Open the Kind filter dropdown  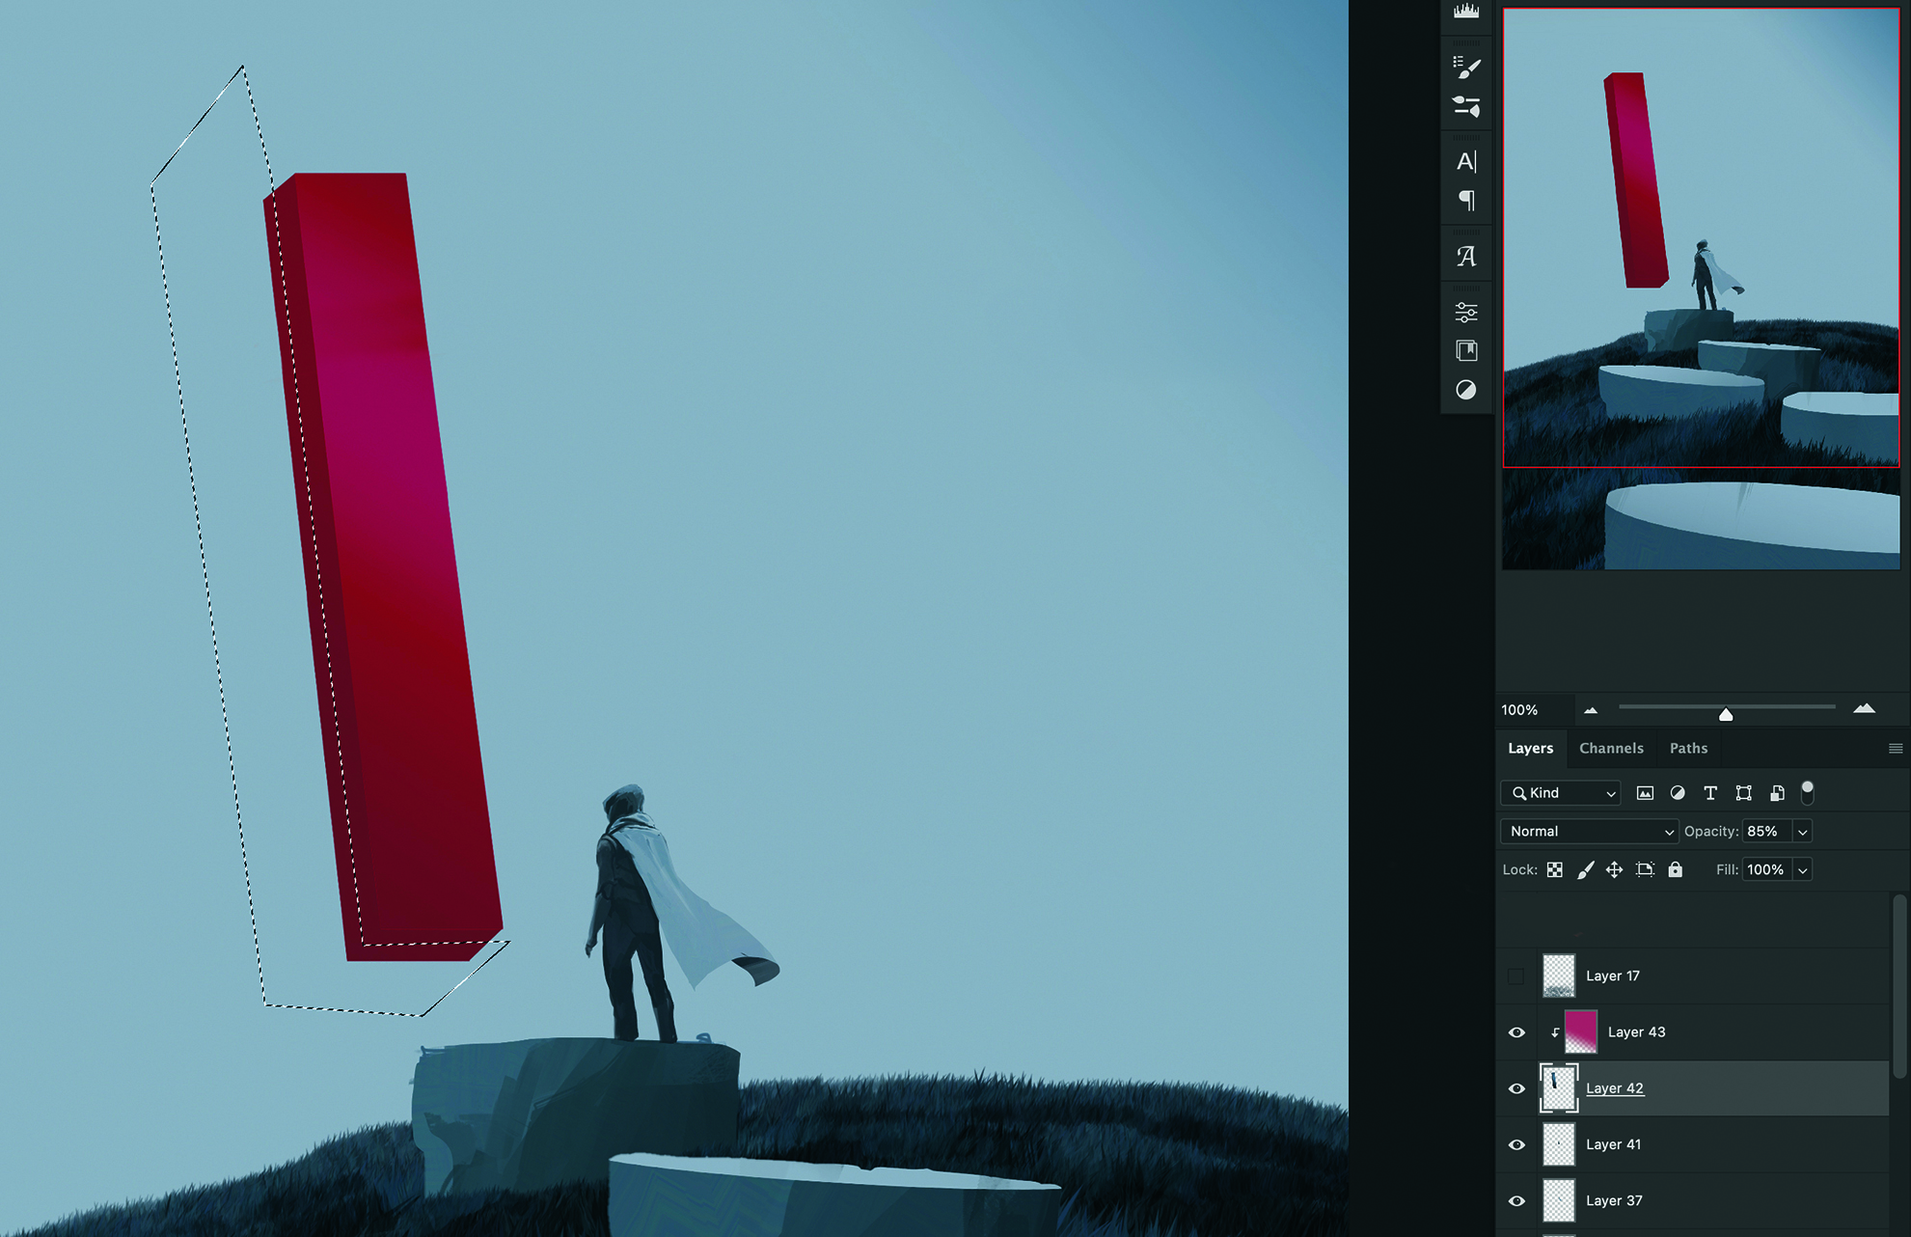click(1561, 793)
